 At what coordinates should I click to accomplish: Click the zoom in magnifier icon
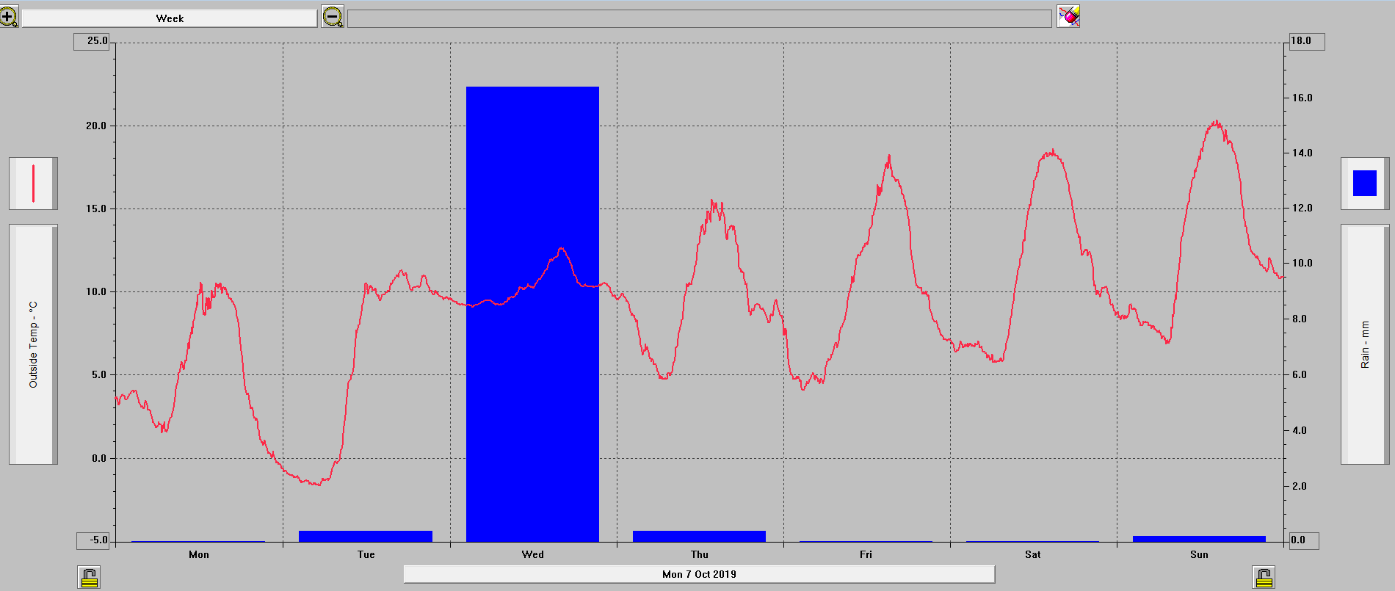9,17
